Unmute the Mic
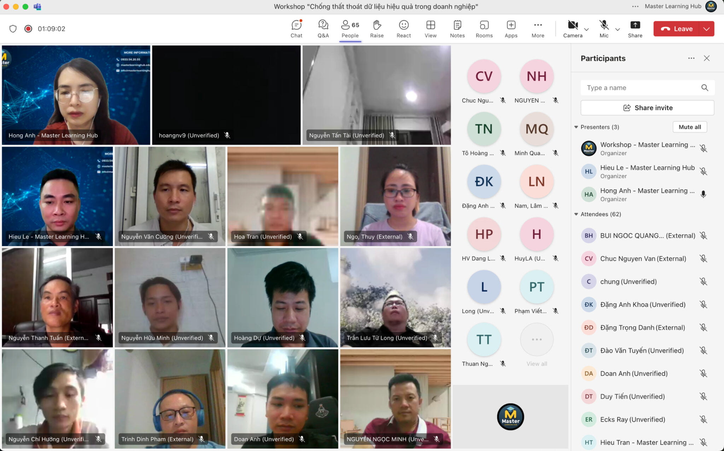Screen dimensions: 724x451 click(603, 26)
